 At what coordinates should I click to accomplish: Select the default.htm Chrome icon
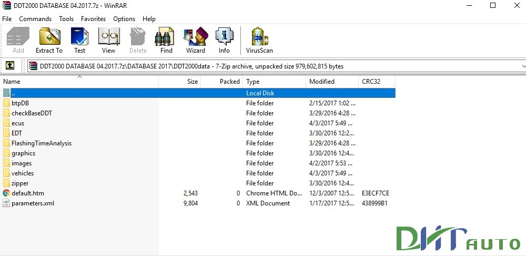6,193
